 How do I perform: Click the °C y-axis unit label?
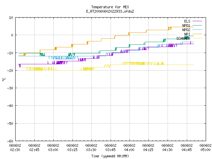(4, 79)
